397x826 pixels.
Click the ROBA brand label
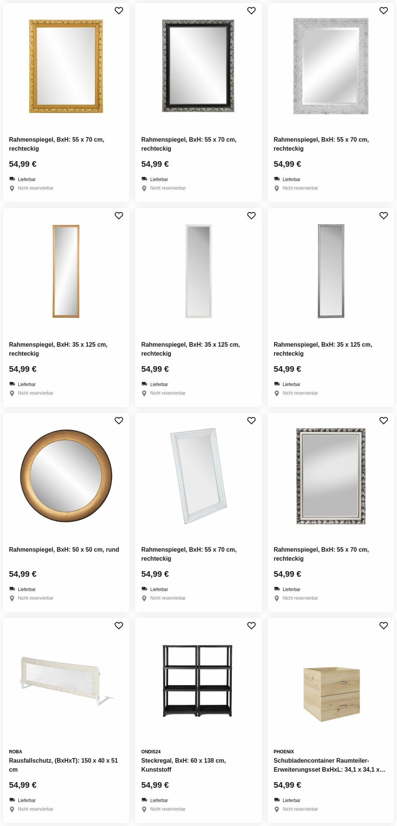tap(15, 751)
